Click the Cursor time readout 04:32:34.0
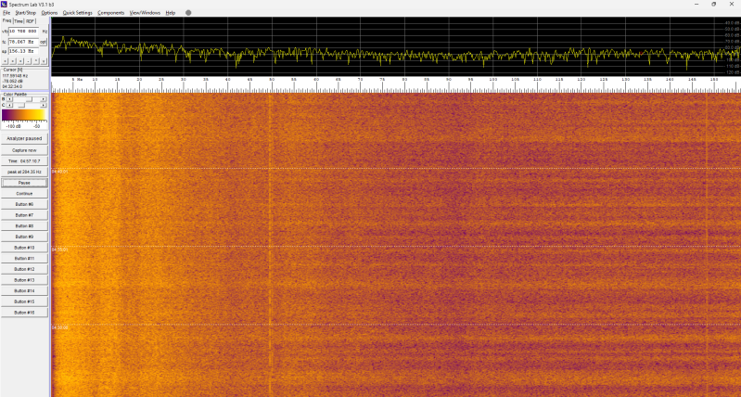 point(12,86)
